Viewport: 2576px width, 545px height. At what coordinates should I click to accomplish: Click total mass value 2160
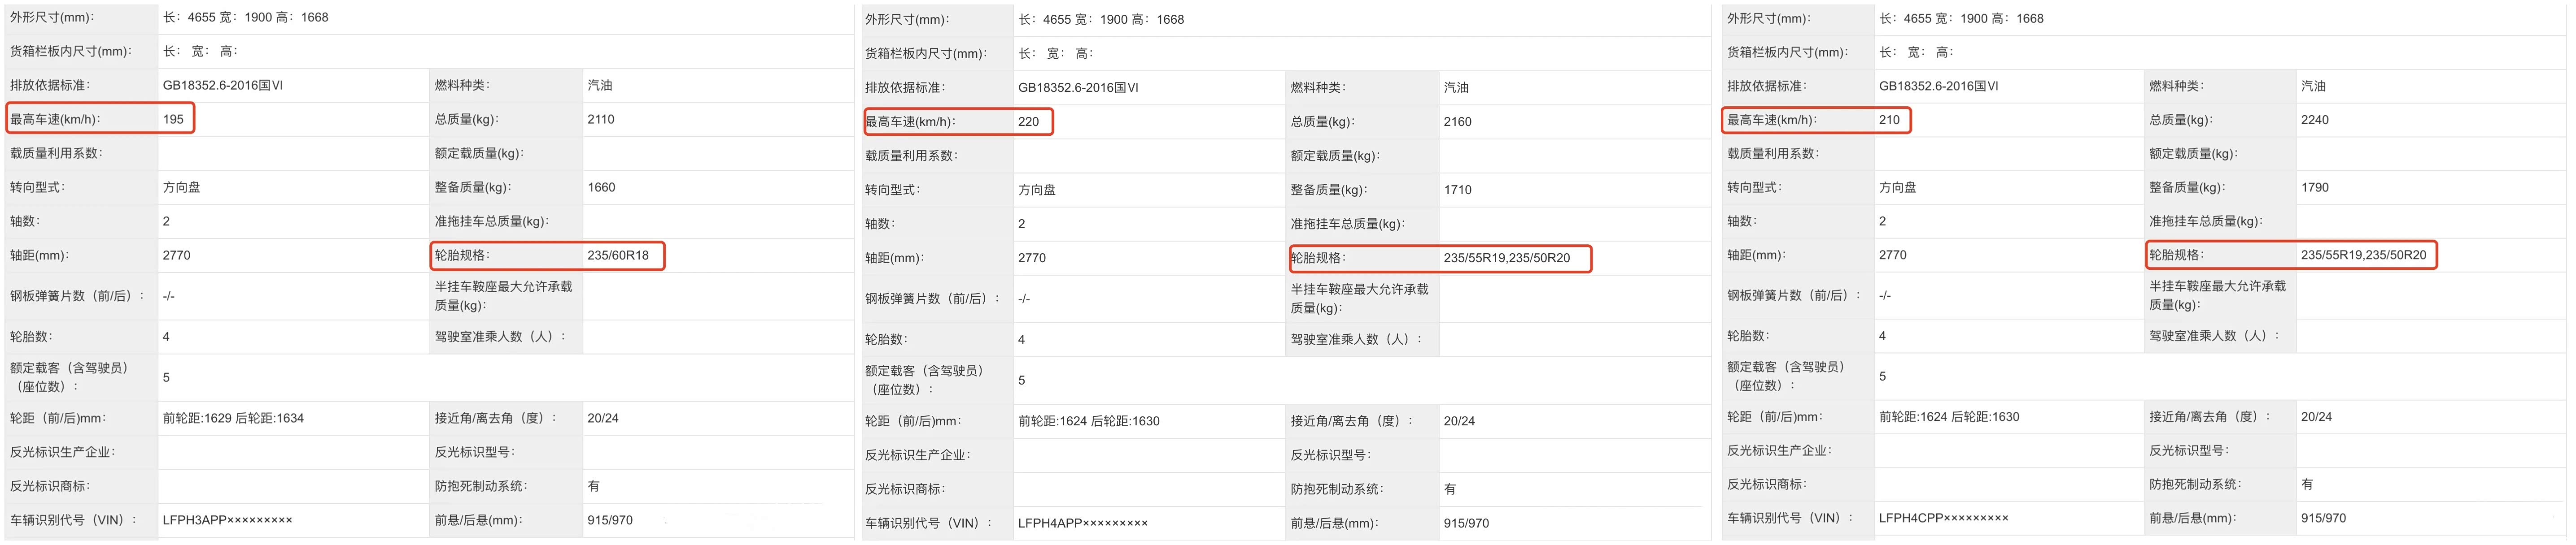pos(1457,122)
